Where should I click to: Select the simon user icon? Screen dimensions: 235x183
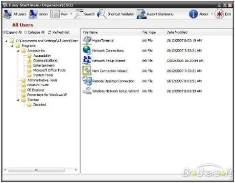coord(33,14)
